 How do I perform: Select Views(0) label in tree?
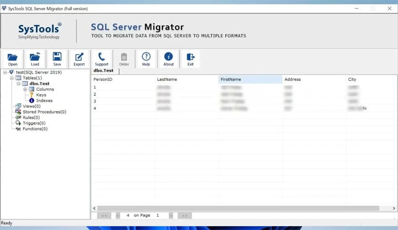[x=31, y=106]
